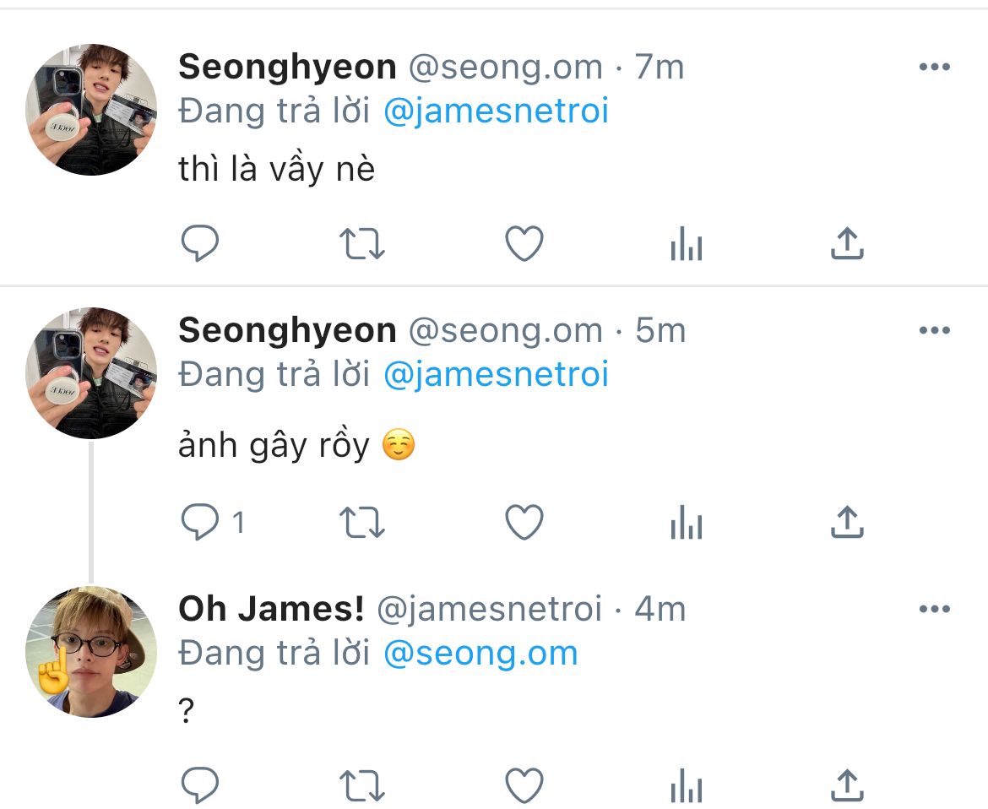Like Oh James!'s "?" reply
988x809 pixels.
(524, 786)
